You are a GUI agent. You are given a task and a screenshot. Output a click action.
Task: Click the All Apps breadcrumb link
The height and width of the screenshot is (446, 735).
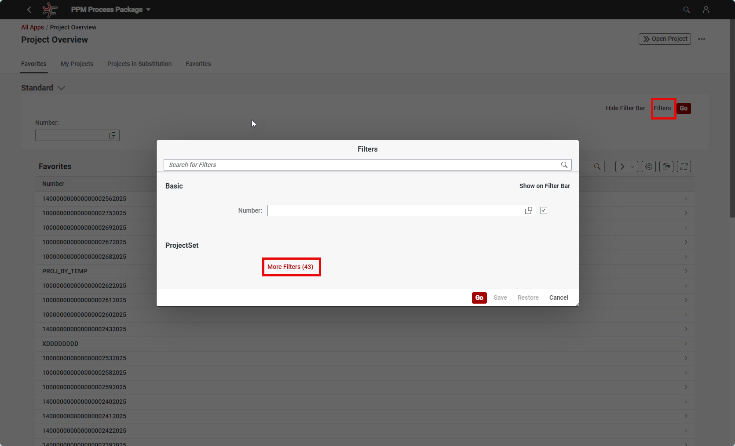tap(33, 27)
